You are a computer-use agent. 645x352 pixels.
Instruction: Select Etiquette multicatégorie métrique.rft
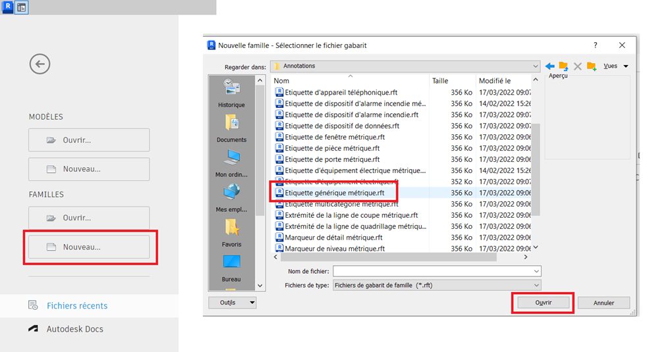click(341, 204)
